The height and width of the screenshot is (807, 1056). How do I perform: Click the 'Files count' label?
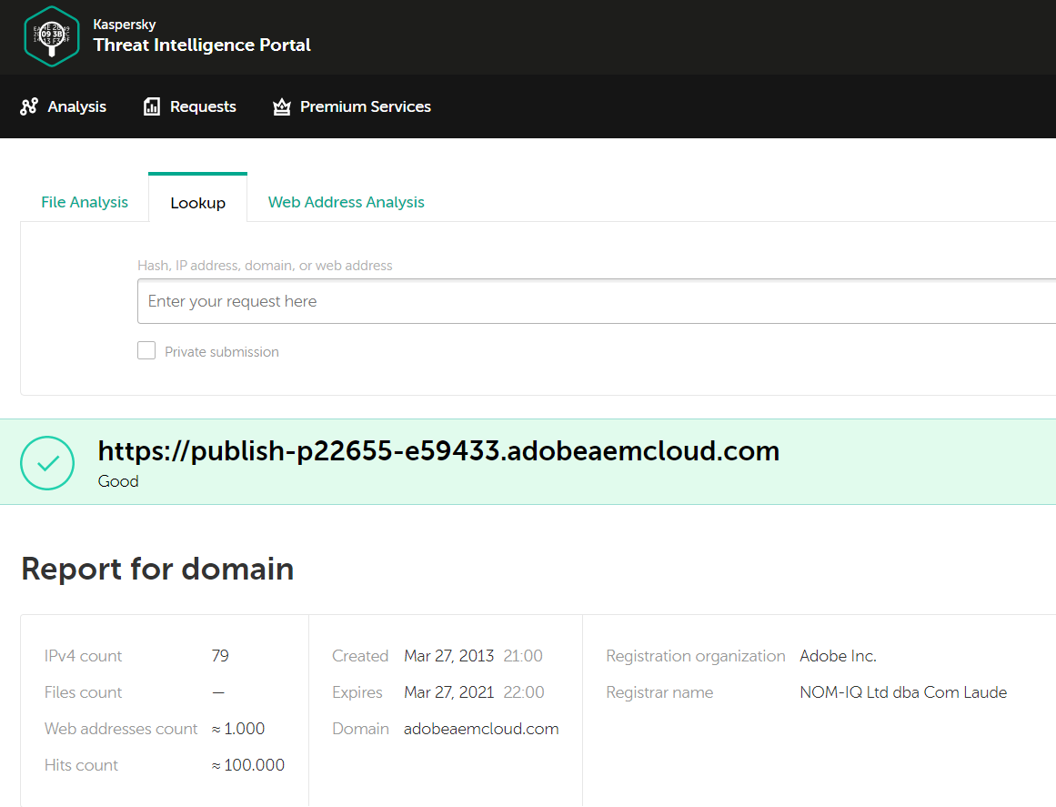click(x=84, y=692)
